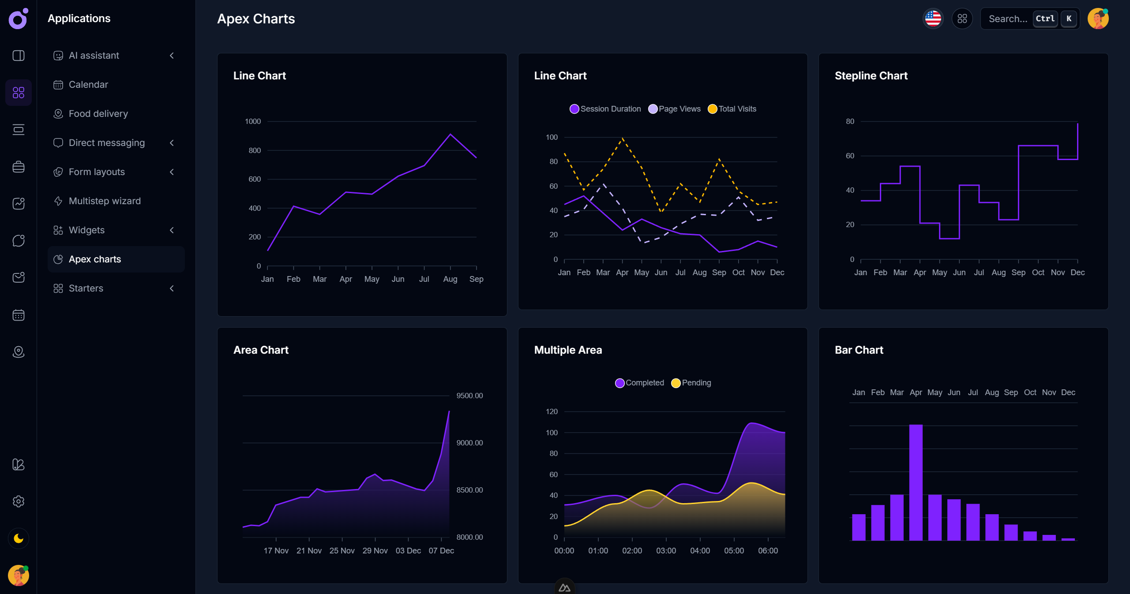
Task: Open the settings gear in the left rail
Action: coord(19,501)
